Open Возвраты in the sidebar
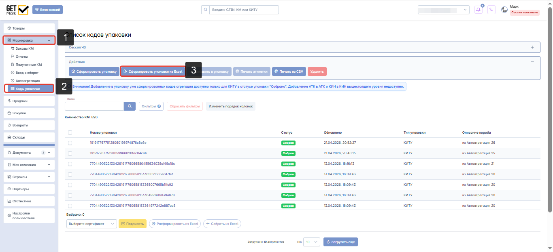 (x=29, y=125)
